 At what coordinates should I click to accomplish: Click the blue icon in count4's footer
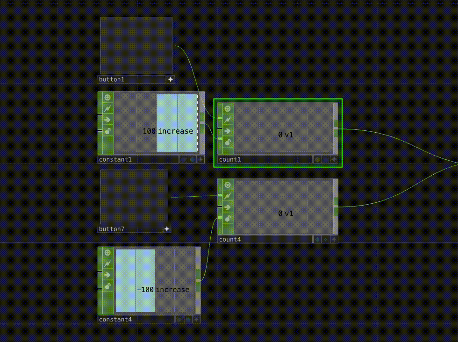(x=325, y=239)
